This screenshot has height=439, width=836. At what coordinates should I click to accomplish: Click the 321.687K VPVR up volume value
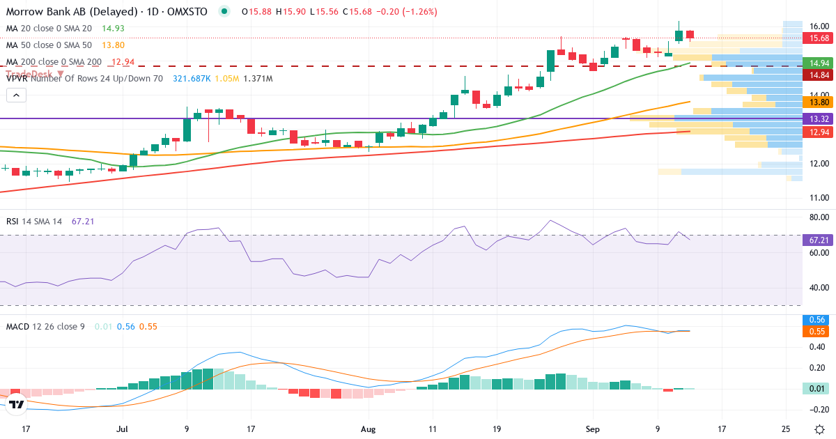coord(192,78)
